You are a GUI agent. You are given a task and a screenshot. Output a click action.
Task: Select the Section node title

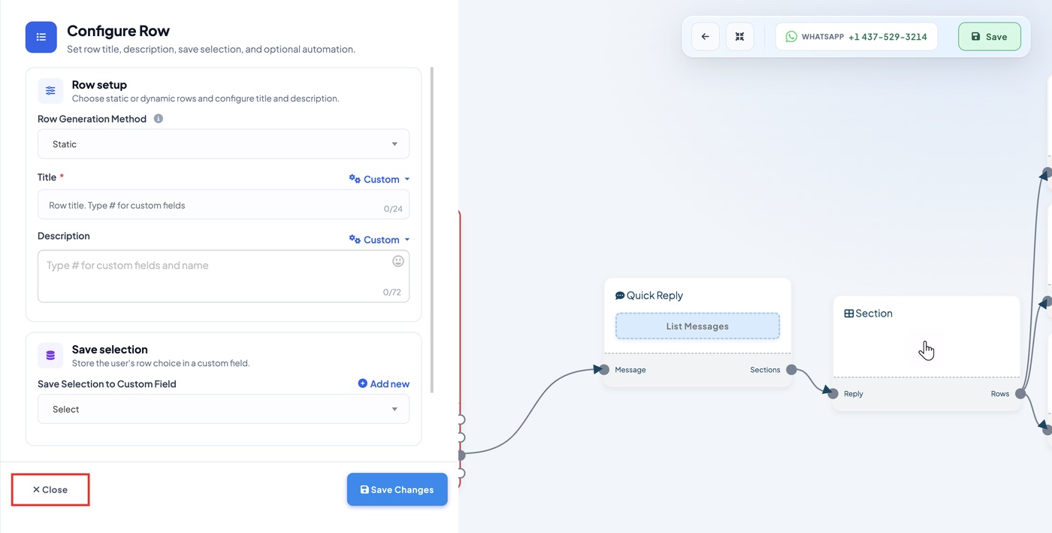(x=874, y=313)
